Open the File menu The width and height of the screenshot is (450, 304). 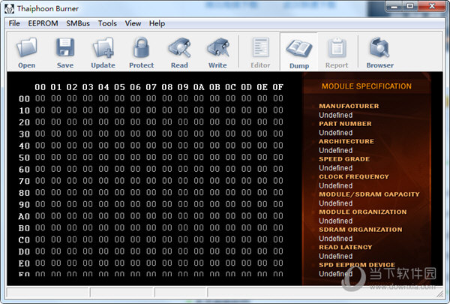pyautogui.click(x=14, y=23)
